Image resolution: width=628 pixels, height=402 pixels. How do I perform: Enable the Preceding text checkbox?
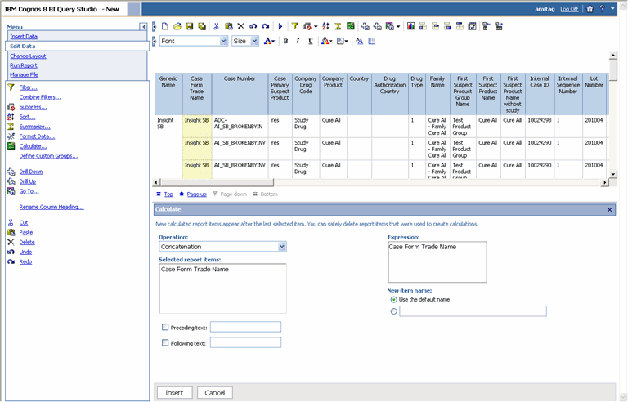click(165, 328)
